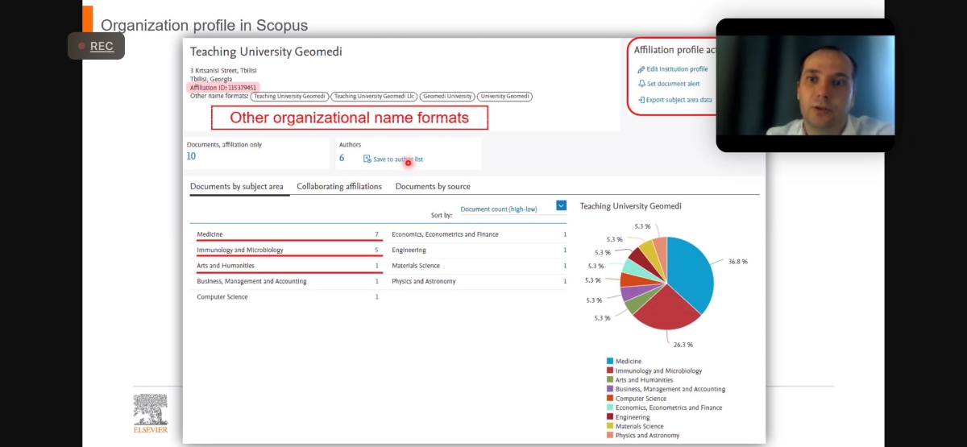Click the save icon next to Save to author list
The width and height of the screenshot is (967, 447).
pyautogui.click(x=367, y=159)
